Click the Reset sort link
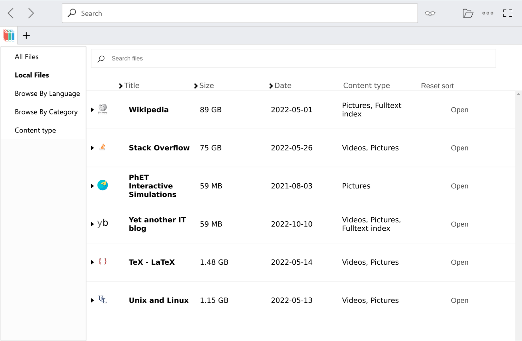The image size is (522, 341). (437, 86)
